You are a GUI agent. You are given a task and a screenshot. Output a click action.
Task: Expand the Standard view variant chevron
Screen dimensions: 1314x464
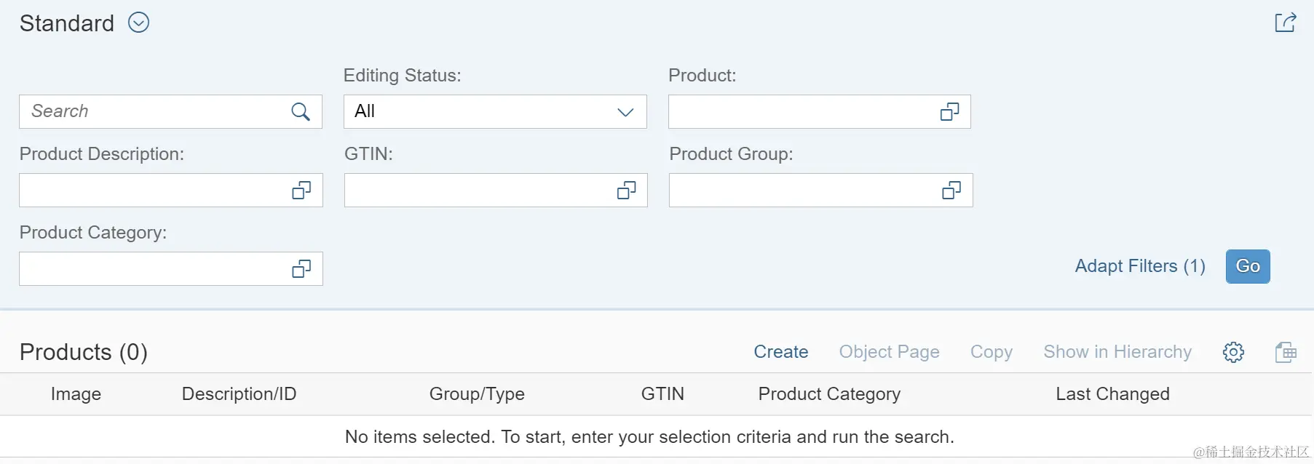[x=138, y=23]
